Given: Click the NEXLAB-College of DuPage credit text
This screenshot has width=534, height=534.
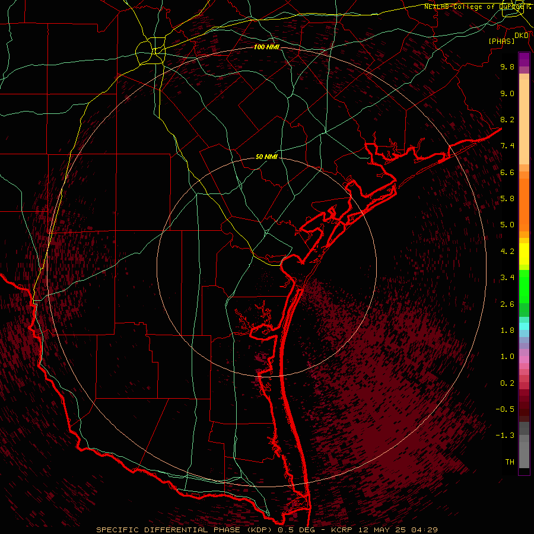Looking at the screenshot, I should point(476,7).
